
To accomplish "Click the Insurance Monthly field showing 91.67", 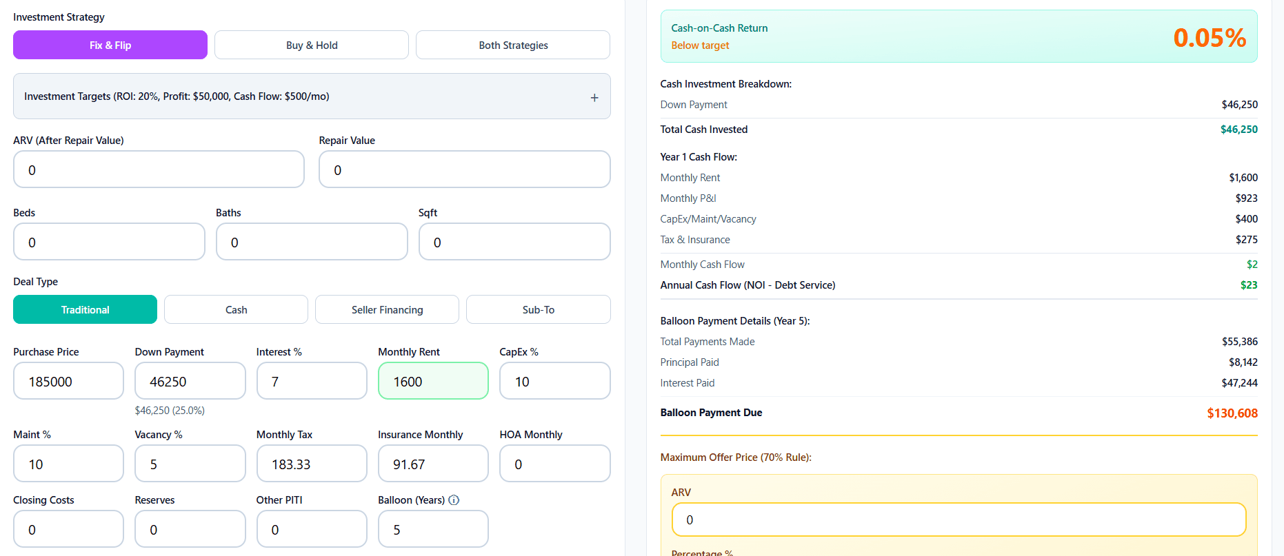I will click(x=433, y=464).
